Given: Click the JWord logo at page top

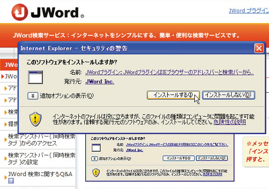Looking at the screenshot, I should (48, 12).
